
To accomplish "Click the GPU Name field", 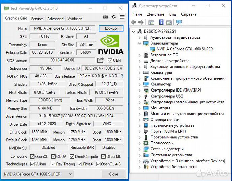I will point(62,28).
